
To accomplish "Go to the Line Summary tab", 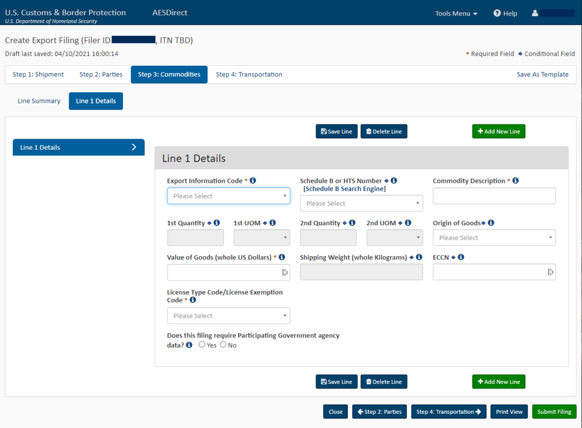I will (39, 101).
